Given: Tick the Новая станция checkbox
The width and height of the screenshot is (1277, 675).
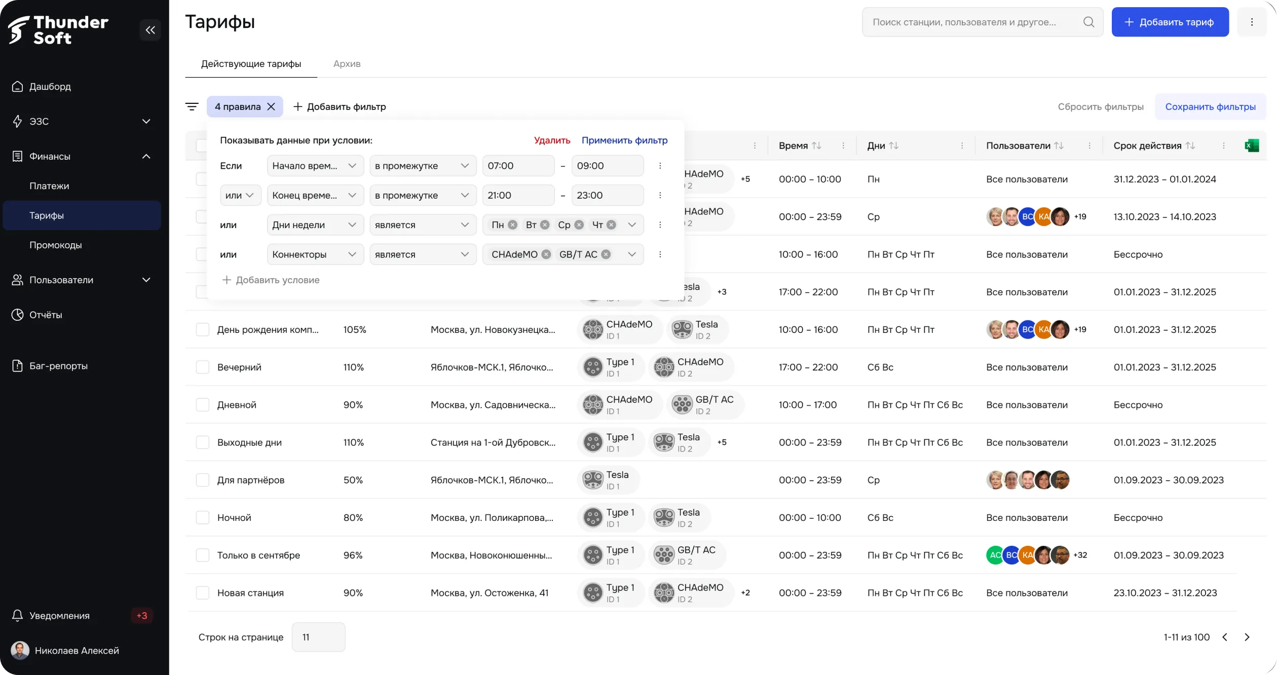Looking at the screenshot, I should pos(203,593).
